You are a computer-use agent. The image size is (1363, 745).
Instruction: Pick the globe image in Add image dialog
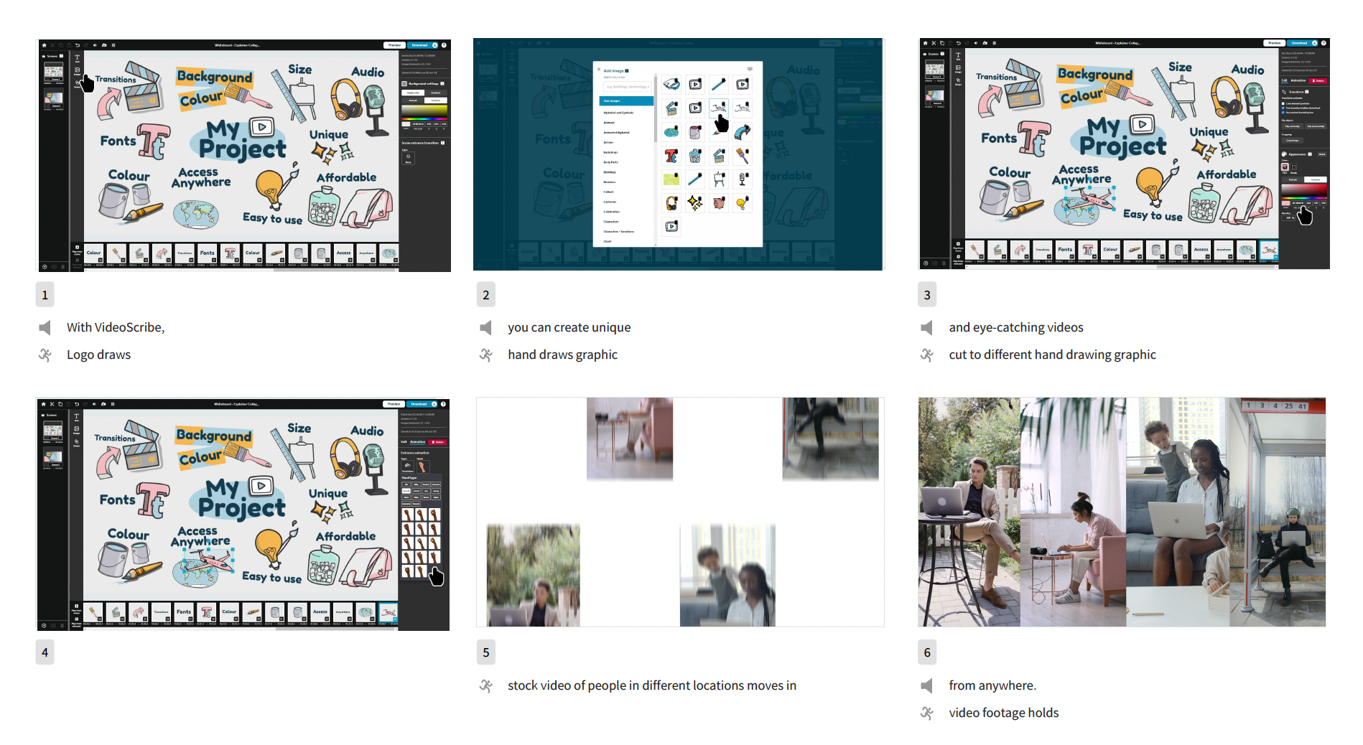point(671,131)
